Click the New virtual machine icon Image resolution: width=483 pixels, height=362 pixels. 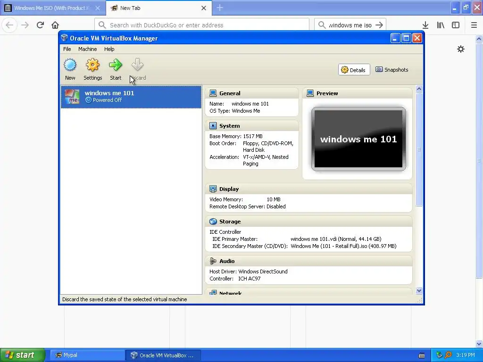[x=70, y=65]
